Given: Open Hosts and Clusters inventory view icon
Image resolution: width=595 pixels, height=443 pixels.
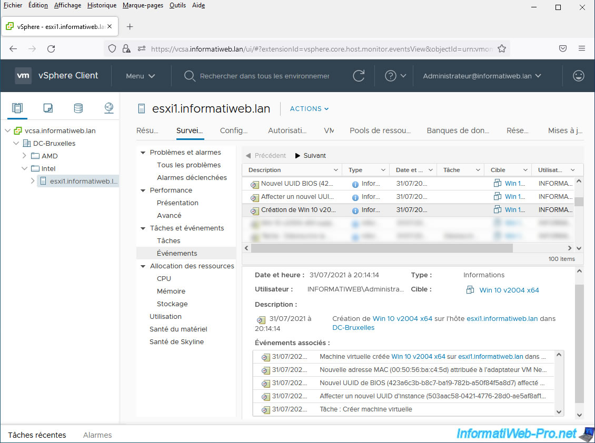Looking at the screenshot, I should 17,108.
